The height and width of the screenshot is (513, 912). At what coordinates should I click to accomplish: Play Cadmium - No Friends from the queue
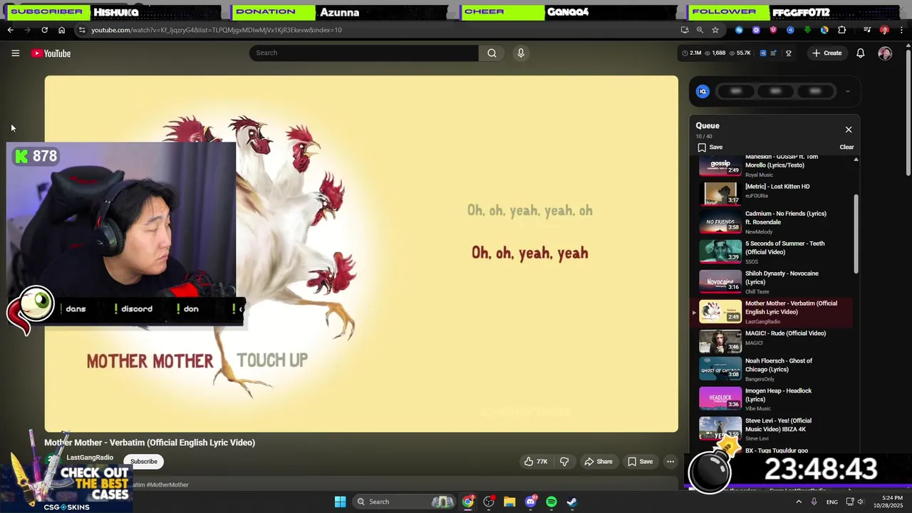[775, 222]
